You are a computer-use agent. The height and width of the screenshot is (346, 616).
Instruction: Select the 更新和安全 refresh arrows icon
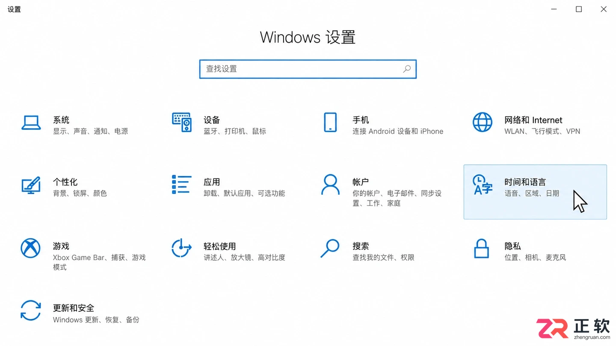pyautogui.click(x=31, y=311)
